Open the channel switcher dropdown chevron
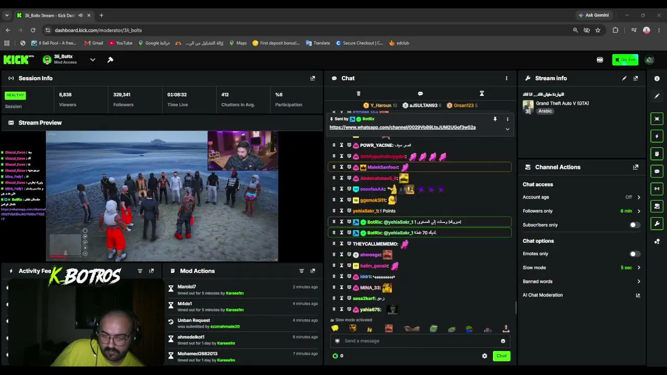 tap(93, 60)
